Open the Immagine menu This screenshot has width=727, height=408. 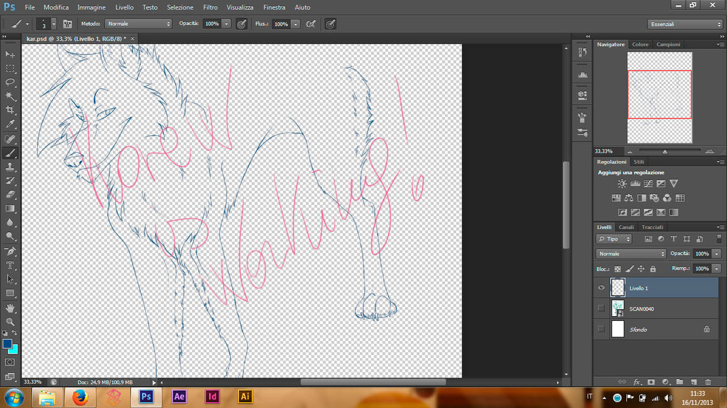point(91,7)
